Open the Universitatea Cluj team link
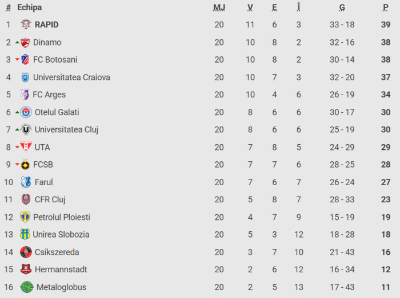Screen dimensions: 400x298 [x=66, y=129]
